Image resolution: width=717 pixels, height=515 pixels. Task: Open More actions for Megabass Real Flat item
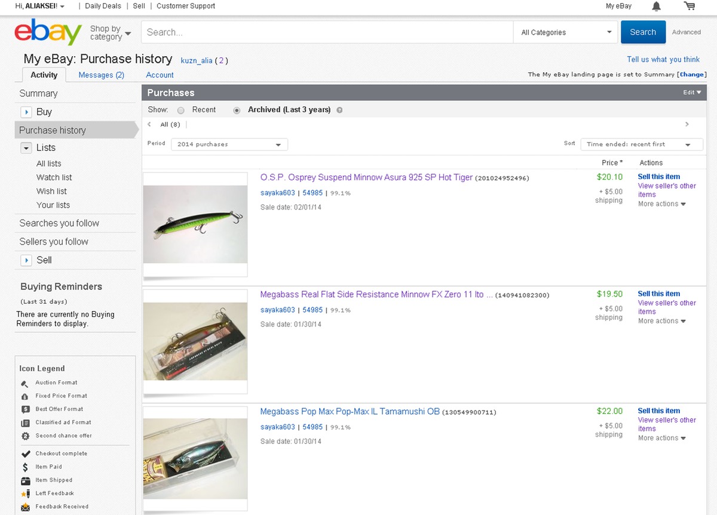pos(661,321)
